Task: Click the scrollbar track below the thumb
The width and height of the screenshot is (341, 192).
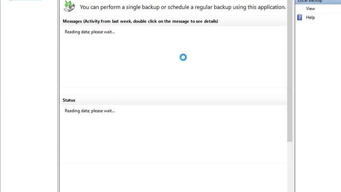Action: 290,167
